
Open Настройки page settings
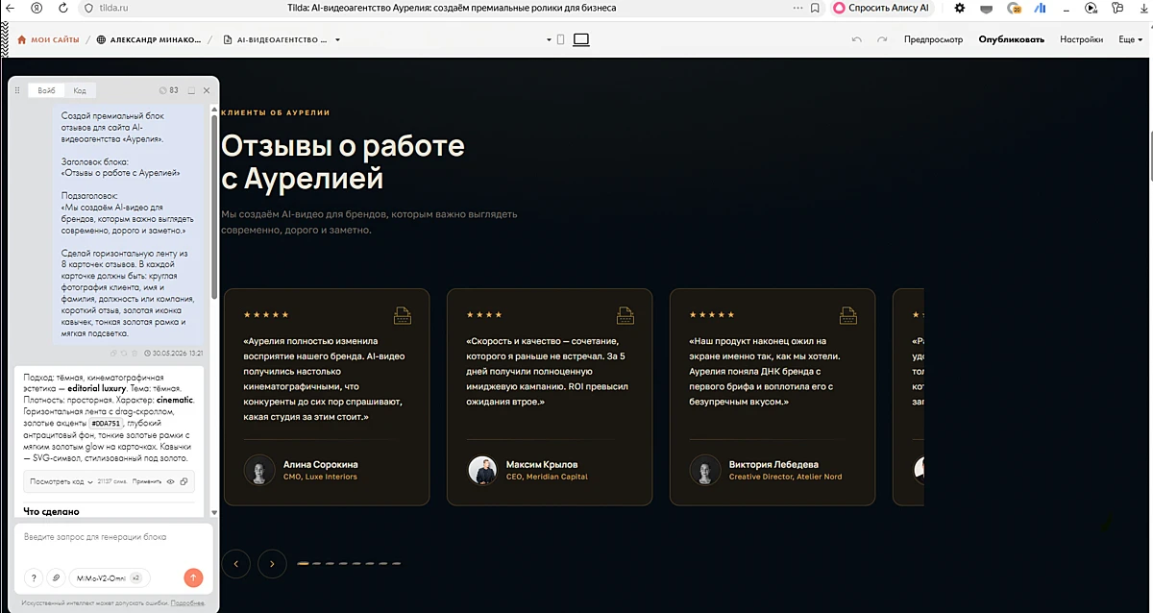(1081, 39)
